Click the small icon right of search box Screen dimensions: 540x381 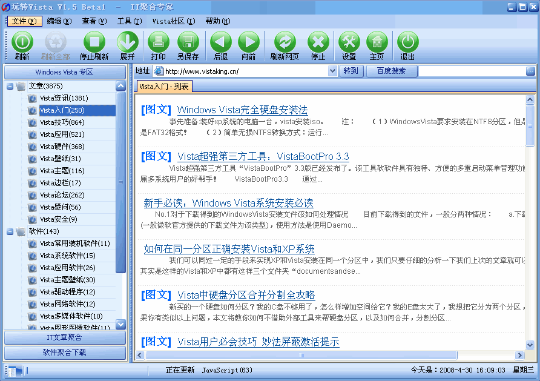[x=530, y=71]
